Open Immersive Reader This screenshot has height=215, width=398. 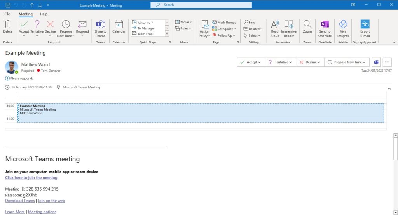(289, 24)
